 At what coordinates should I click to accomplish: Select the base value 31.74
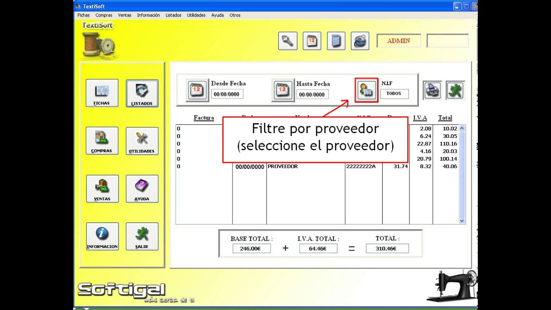point(401,167)
